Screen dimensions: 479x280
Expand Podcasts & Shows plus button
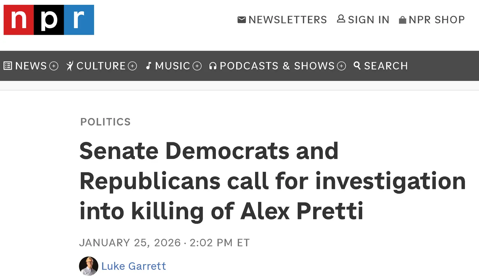click(x=341, y=66)
